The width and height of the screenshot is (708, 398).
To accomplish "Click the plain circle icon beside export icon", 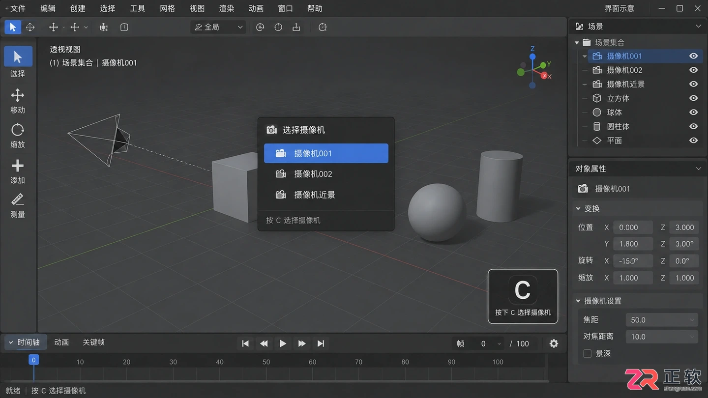I will click(278, 27).
